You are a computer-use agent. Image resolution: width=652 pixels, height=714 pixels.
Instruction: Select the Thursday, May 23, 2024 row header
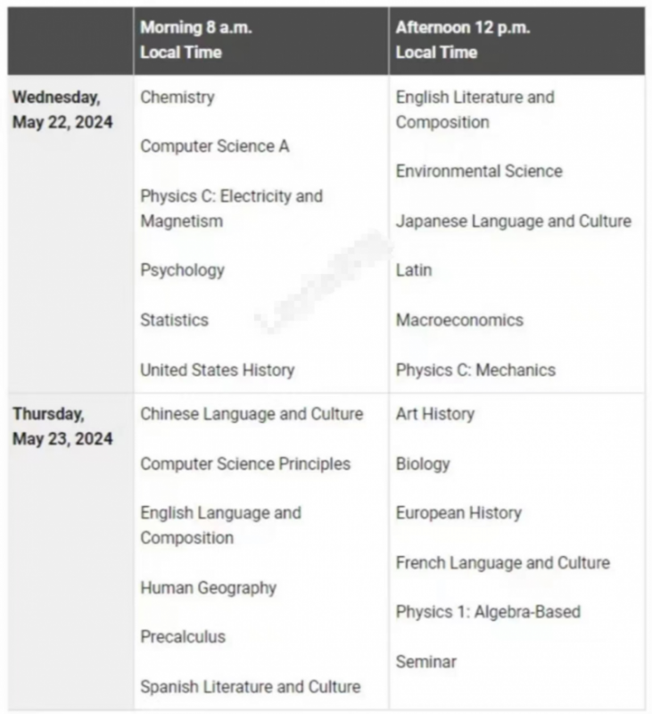tap(62, 427)
